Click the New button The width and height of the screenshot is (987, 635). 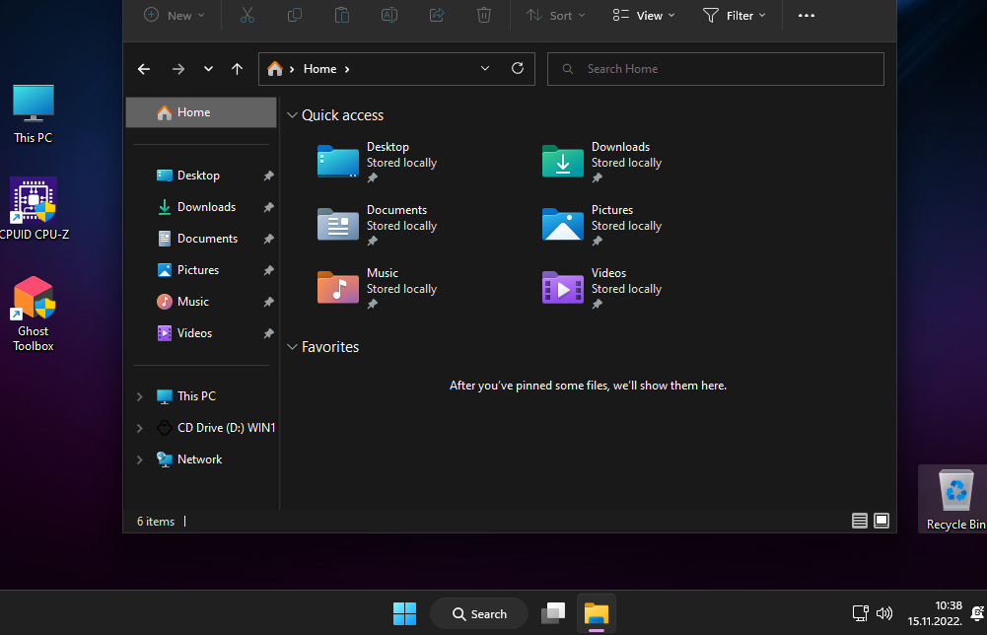tap(175, 15)
